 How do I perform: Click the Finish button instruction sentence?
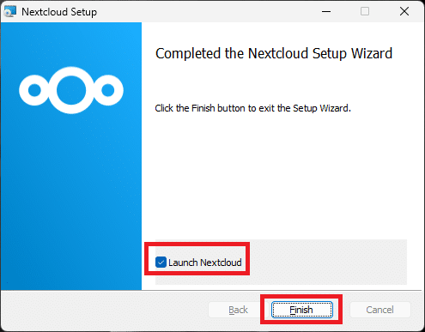(252, 108)
